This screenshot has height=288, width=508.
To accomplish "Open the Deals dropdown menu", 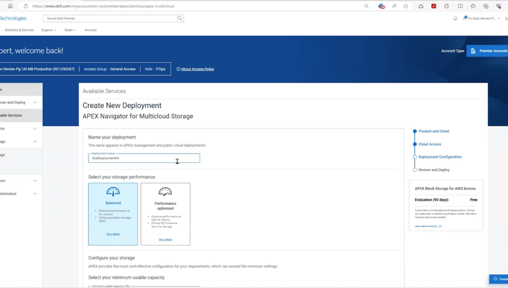I will coord(70,30).
